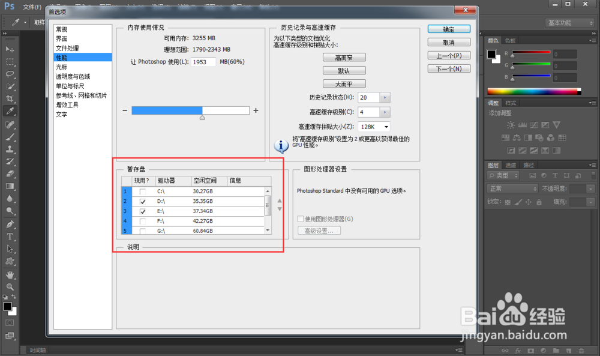Toggle 使用图形处理器(G) checkbox
This screenshot has height=356, width=600.
pyautogui.click(x=301, y=219)
